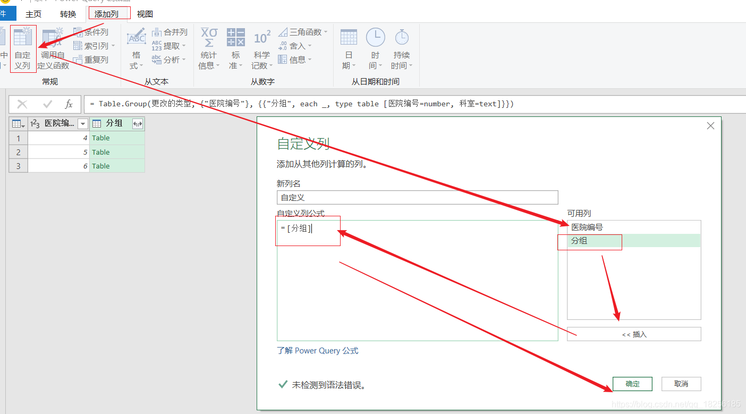746x414 pixels.
Task: Click the 医院编号 column data type icon
Action: (35, 124)
